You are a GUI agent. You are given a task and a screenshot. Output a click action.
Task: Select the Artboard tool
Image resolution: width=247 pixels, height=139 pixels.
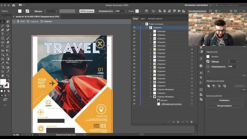click(3, 71)
